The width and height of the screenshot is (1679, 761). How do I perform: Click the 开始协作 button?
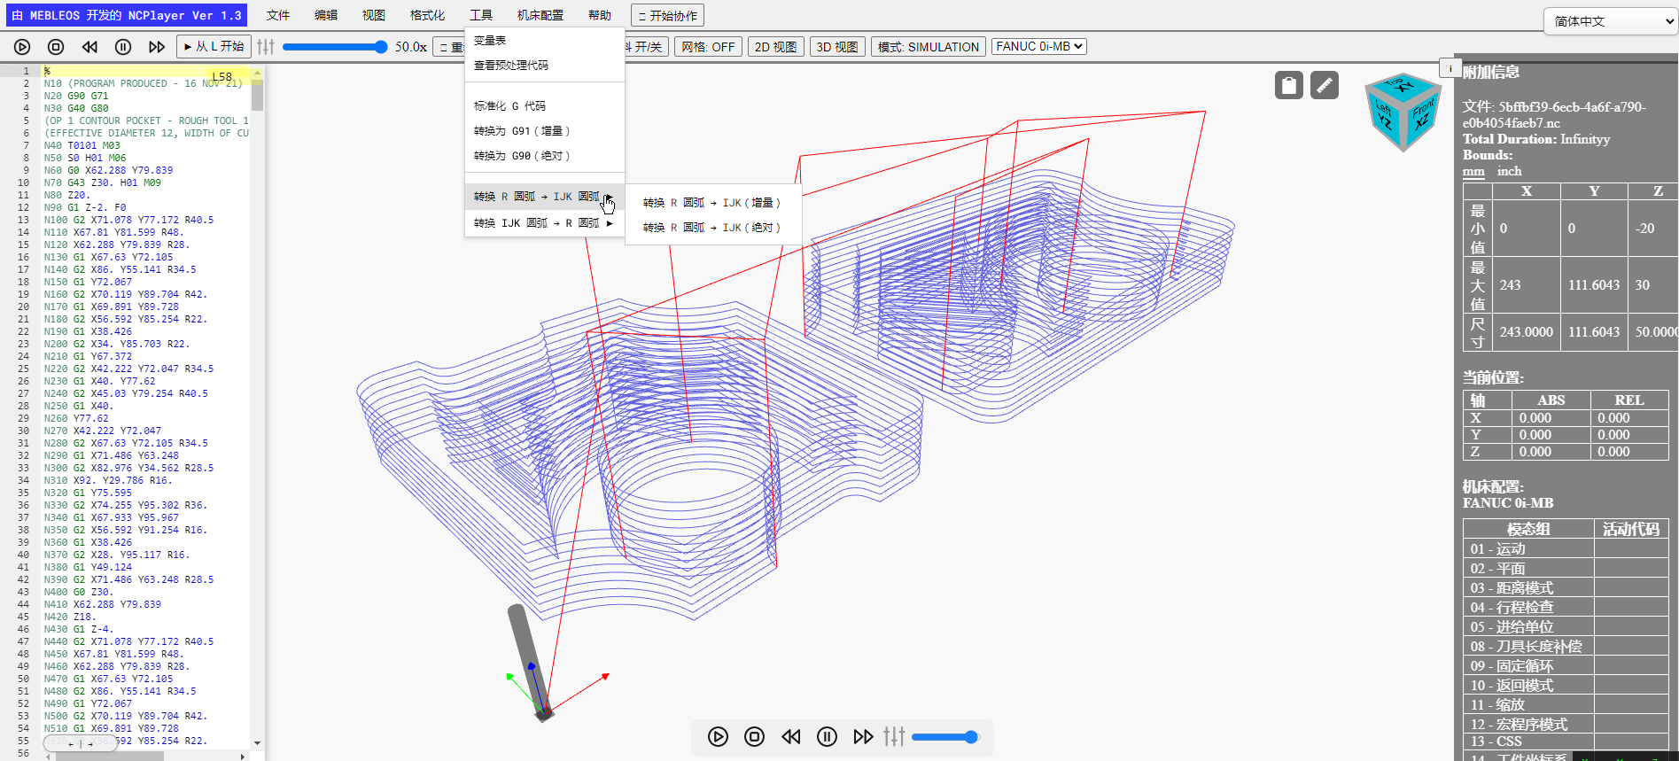pyautogui.click(x=668, y=16)
